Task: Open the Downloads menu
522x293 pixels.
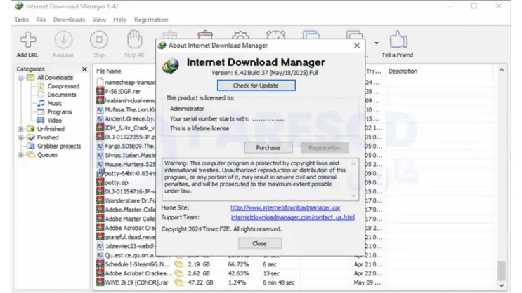Action: (x=69, y=20)
